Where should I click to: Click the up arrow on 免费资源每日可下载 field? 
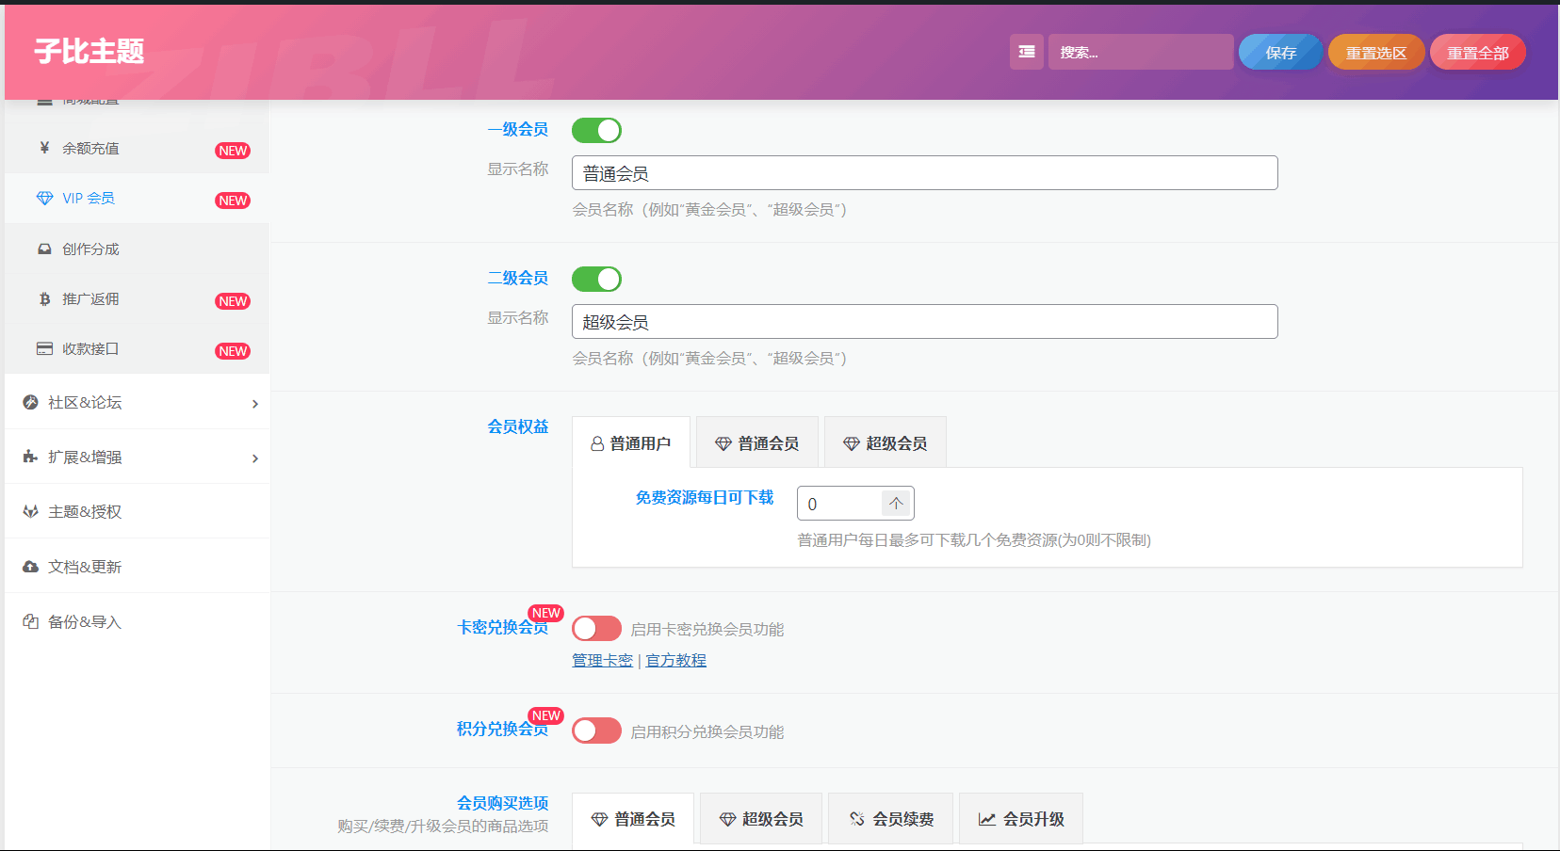point(896,504)
